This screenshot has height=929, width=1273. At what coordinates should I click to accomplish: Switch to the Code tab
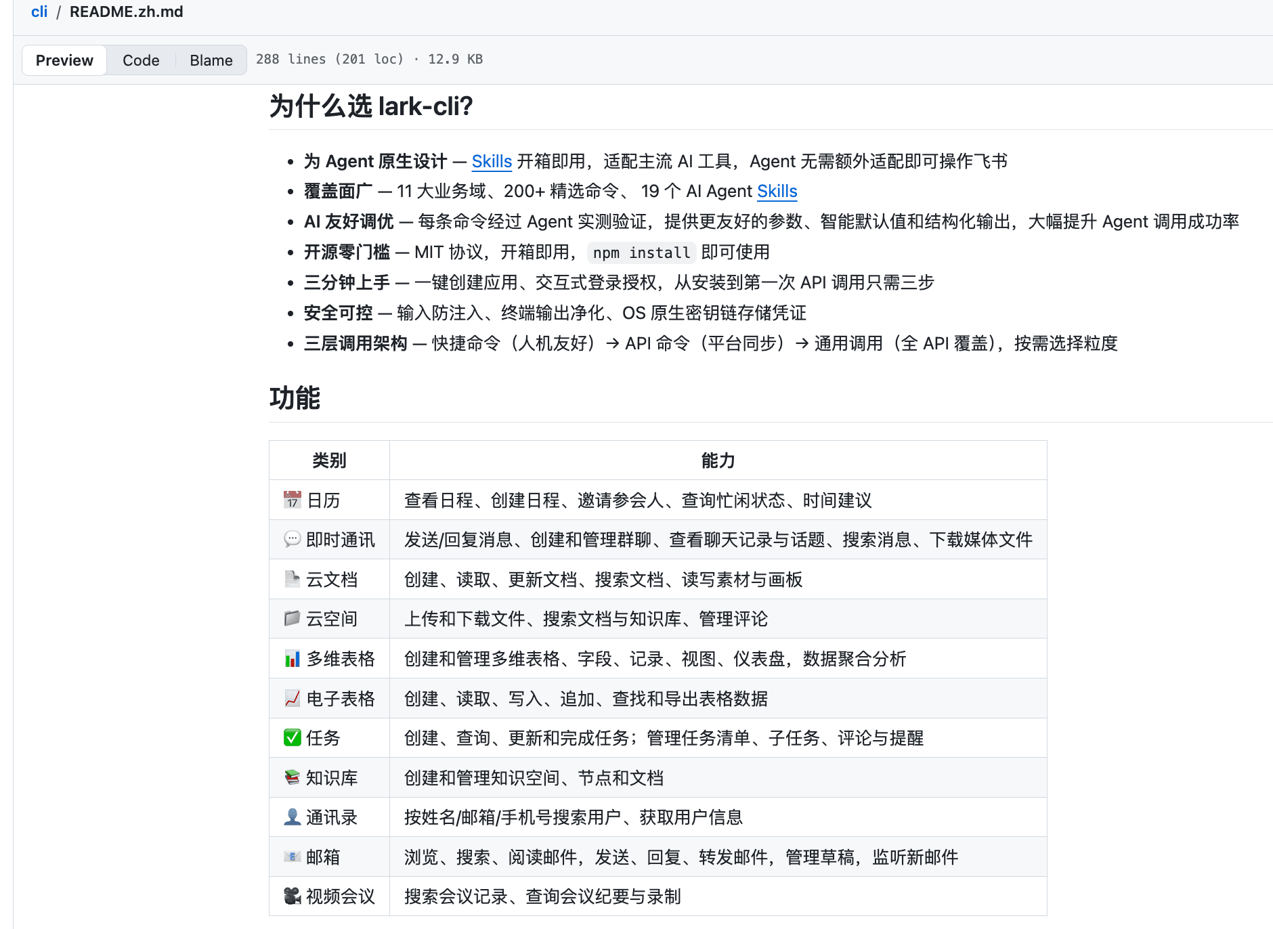tap(141, 60)
